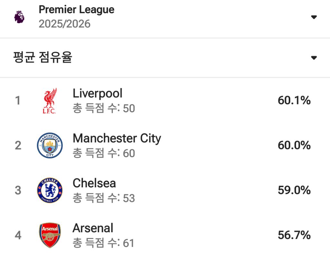Open the Premier League season dropdown arrow
The width and height of the screenshot is (330, 257).
point(314,17)
